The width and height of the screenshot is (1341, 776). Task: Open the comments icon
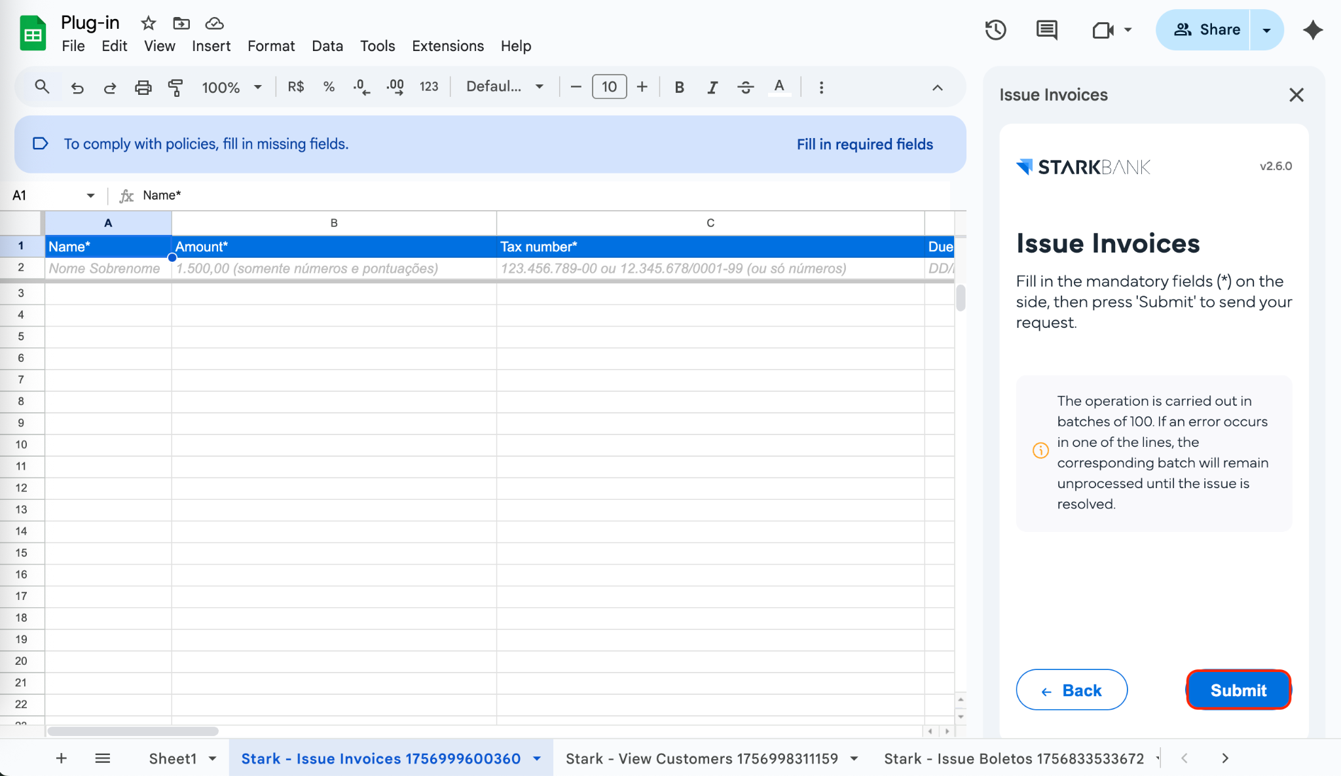tap(1046, 29)
